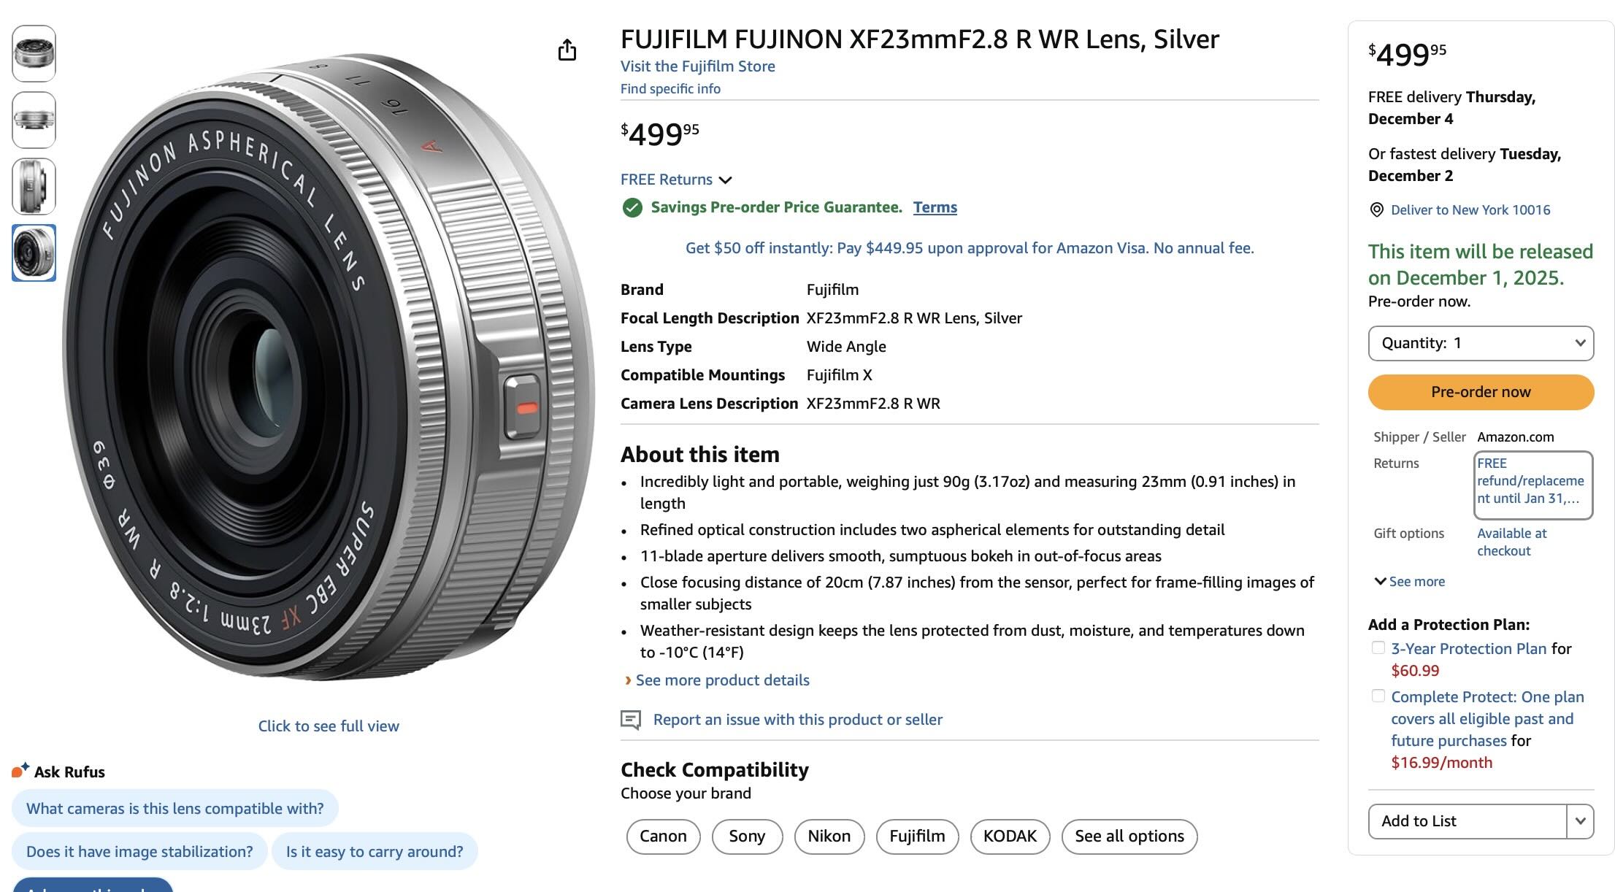The width and height of the screenshot is (1615, 892).
Task: Open the Quantity dropdown
Action: pos(1481,343)
